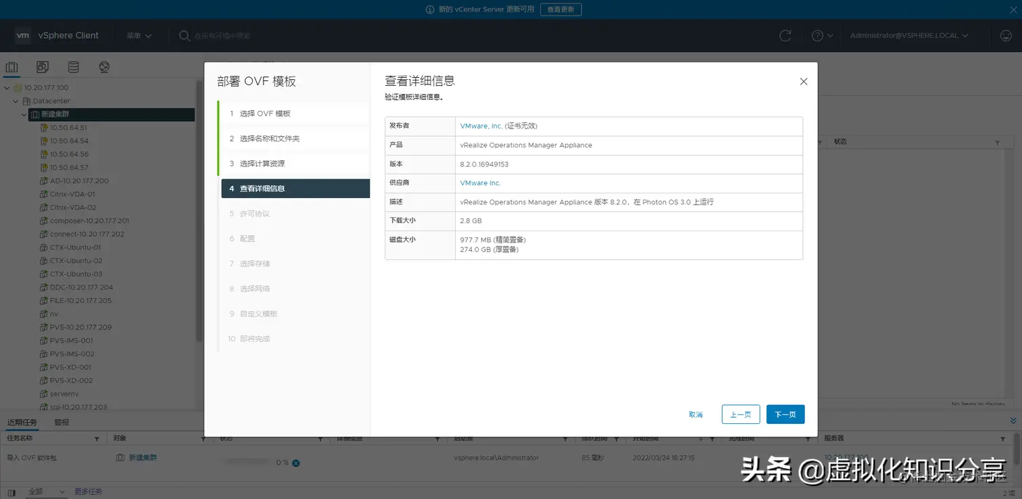
Task: Click the search magnifier icon
Action: [184, 35]
